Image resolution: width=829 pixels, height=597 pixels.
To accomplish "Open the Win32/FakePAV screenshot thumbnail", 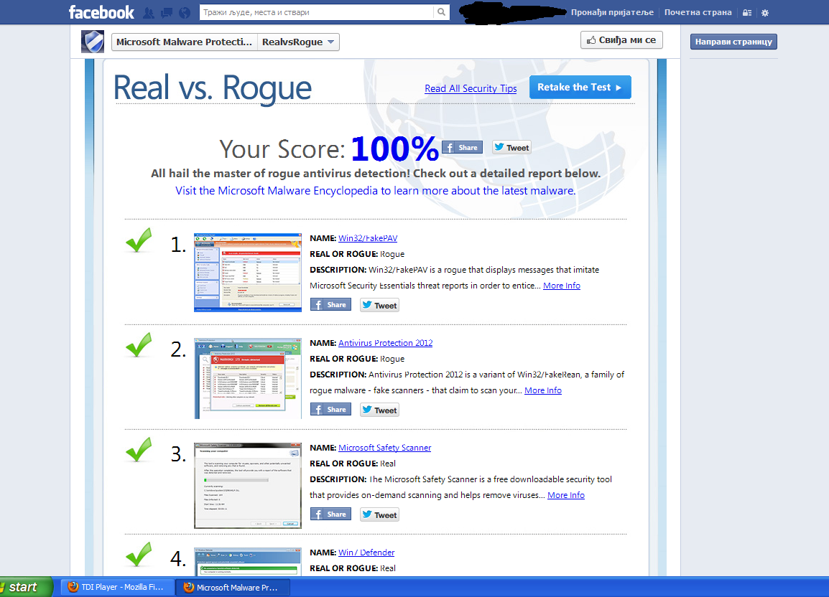I will click(247, 272).
